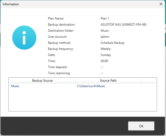Click the Information title bar text
The image size is (166, 136).
click(11, 4)
